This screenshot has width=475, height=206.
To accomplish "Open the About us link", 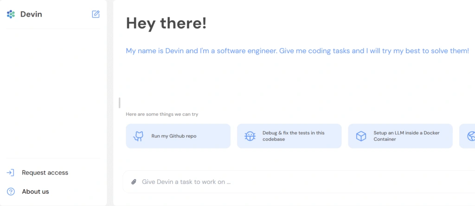I will 35,191.
